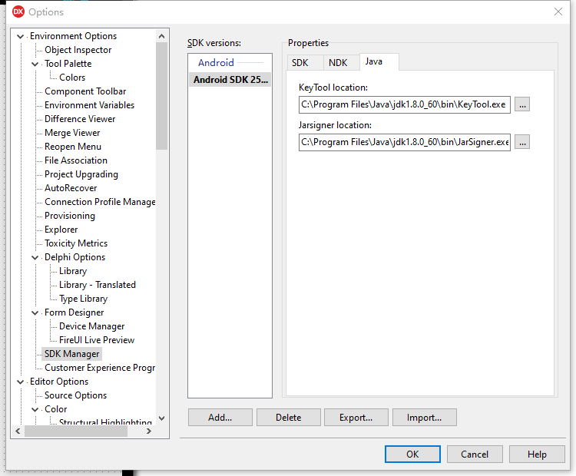The width and height of the screenshot is (576, 476).
Task: Click tree scrollbar up arrow
Action: pyautogui.click(x=161, y=36)
